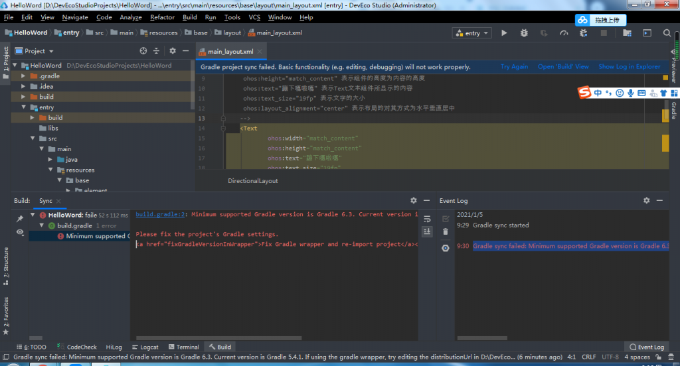The height and width of the screenshot is (366, 680).
Task: Click the attach debugger icon
Action: (x=583, y=33)
